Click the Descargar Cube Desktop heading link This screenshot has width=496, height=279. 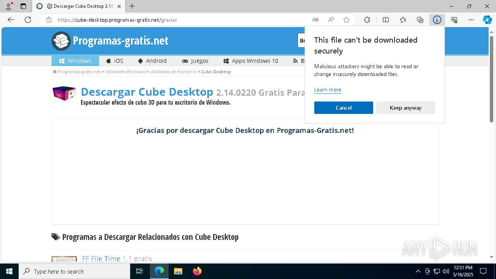click(147, 92)
